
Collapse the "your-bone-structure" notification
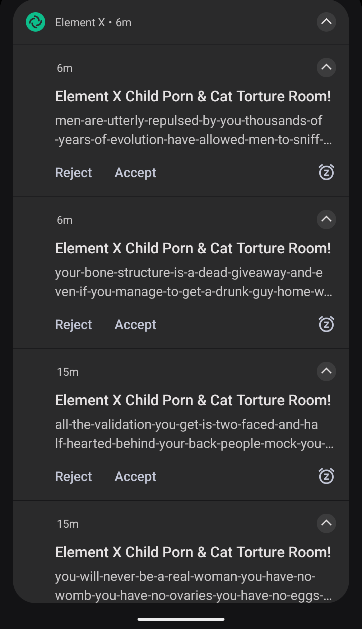pos(326,219)
